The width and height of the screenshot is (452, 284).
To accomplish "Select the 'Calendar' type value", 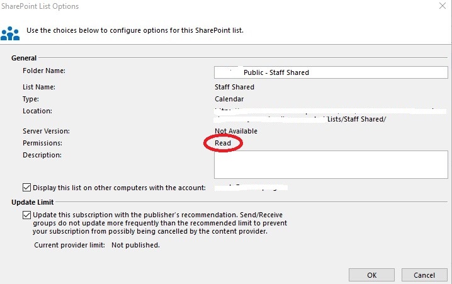I will point(229,99).
